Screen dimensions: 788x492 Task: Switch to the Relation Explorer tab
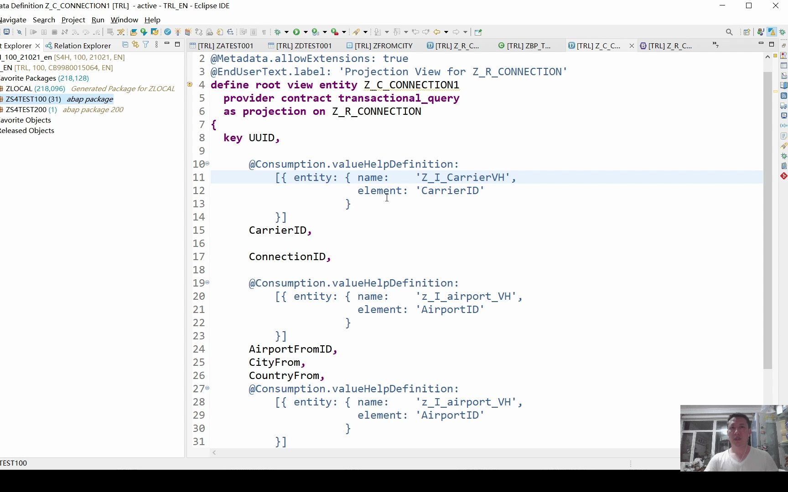coord(78,46)
